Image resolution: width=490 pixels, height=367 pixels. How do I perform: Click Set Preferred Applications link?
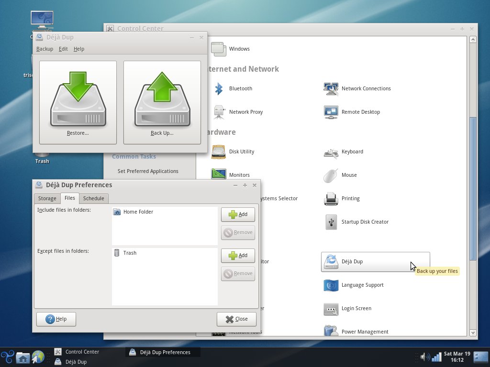click(x=148, y=171)
